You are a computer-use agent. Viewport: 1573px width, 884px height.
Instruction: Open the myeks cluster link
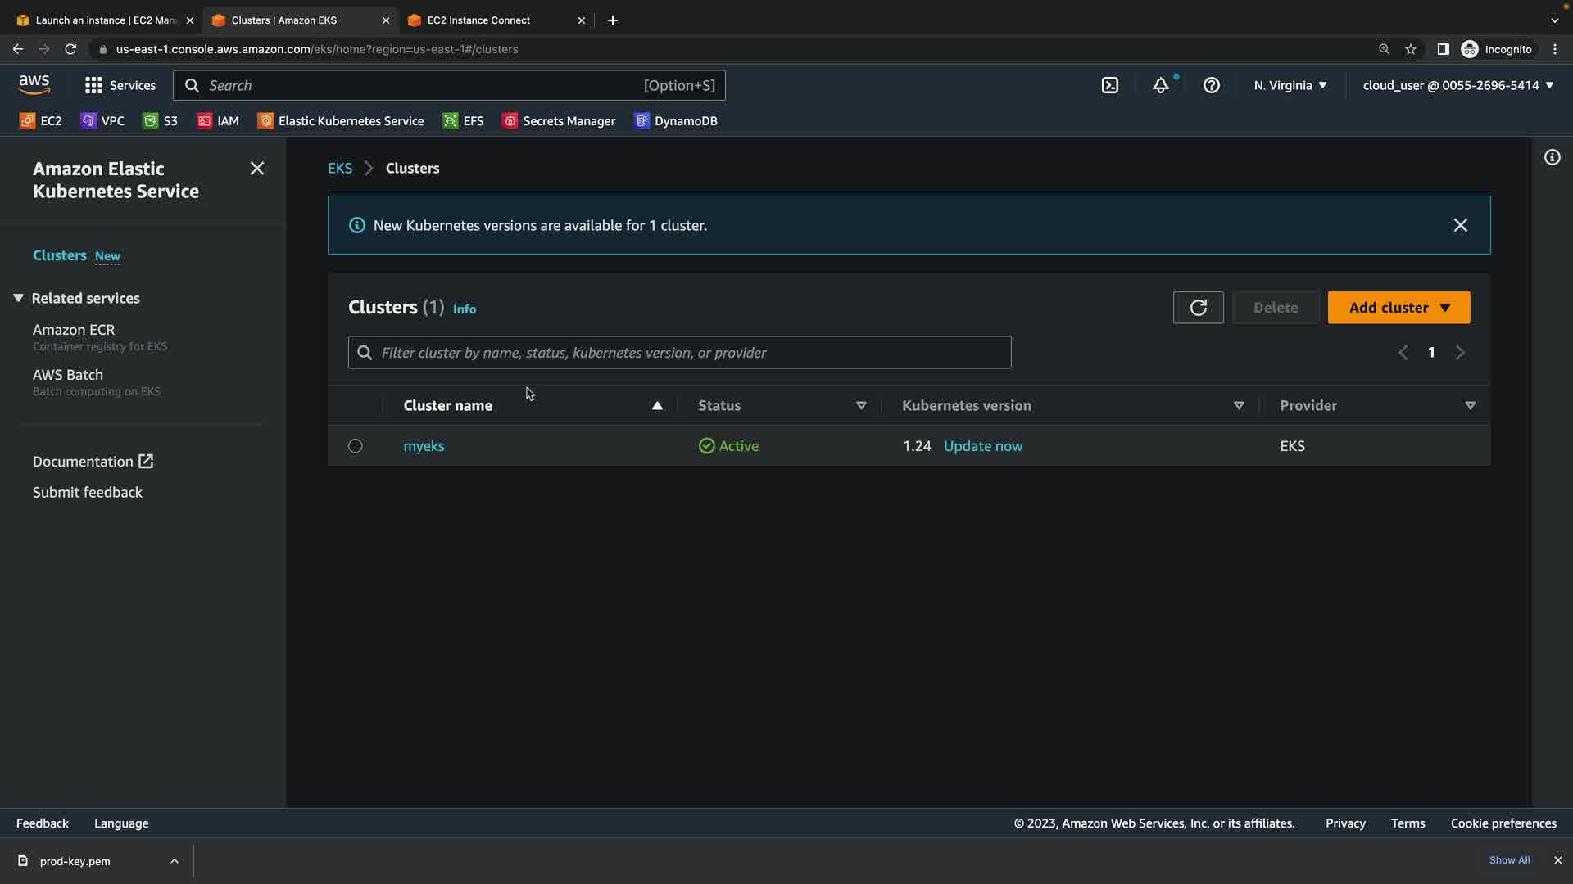[424, 446]
